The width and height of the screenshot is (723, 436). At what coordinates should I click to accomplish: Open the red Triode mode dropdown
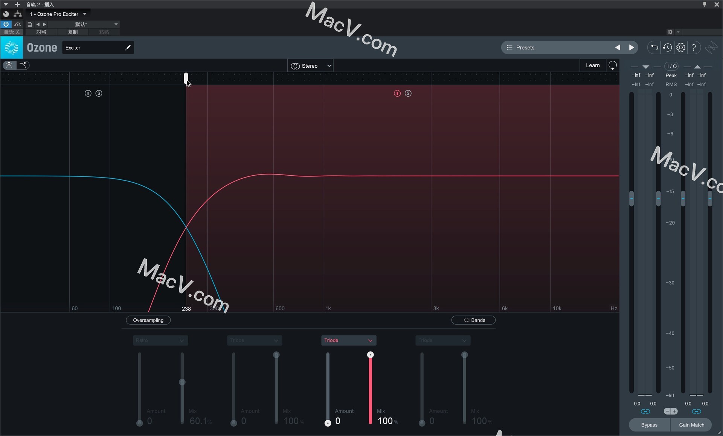pos(348,340)
